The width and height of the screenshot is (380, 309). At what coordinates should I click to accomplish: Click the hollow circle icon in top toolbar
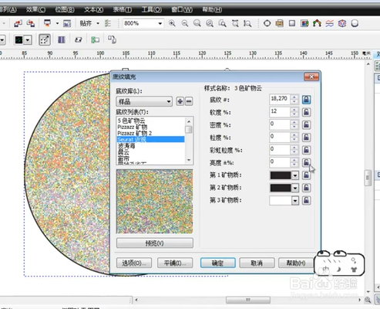pos(267,23)
